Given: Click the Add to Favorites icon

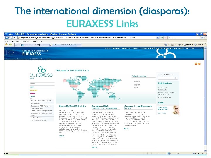Looking at the screenshot, I should click(11, 44).
